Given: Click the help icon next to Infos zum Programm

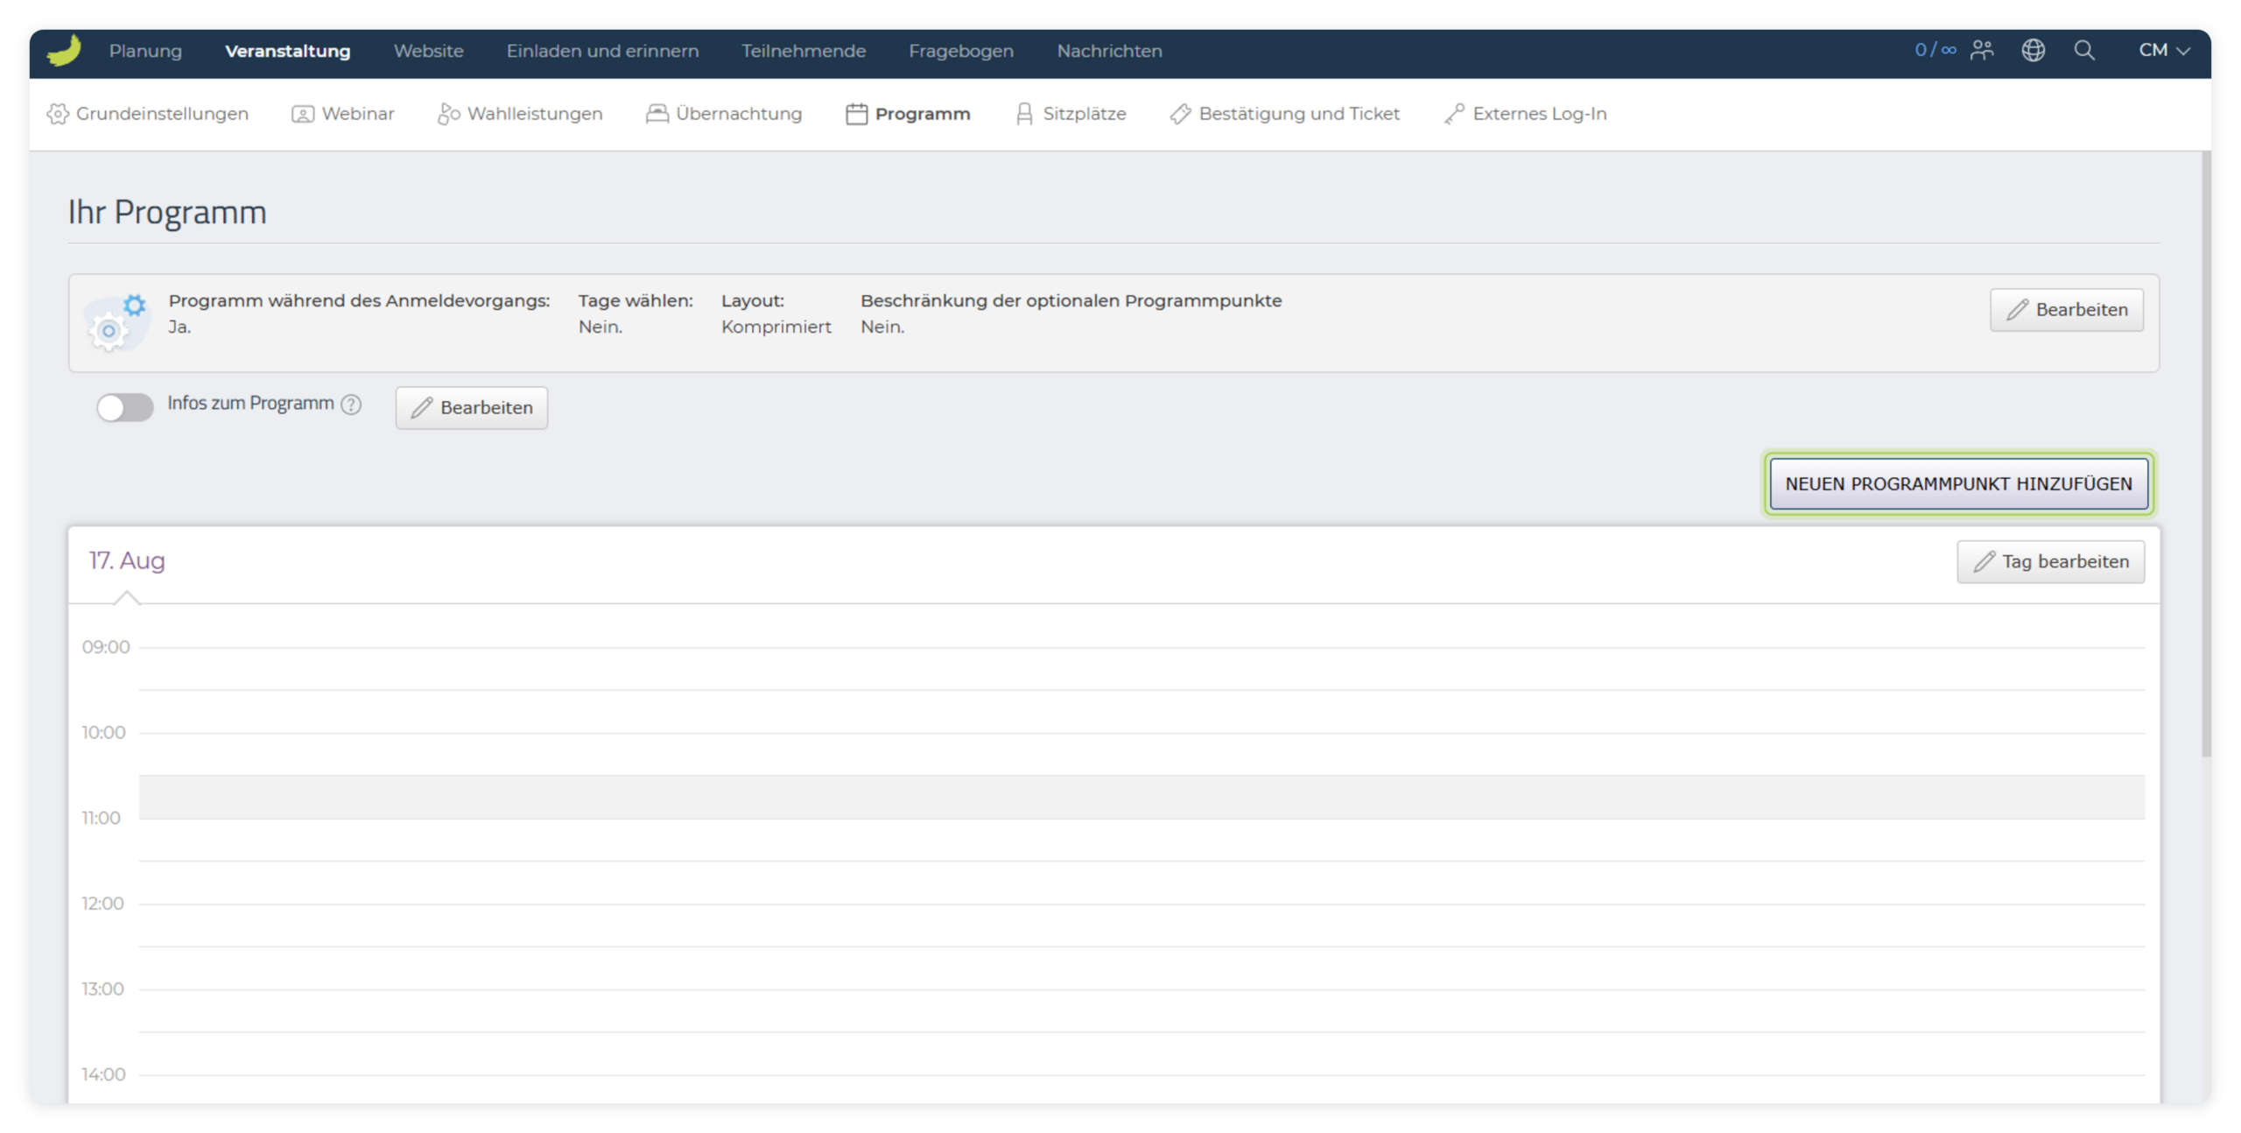Looking at the screenshot, I should (x=351, y=404).
